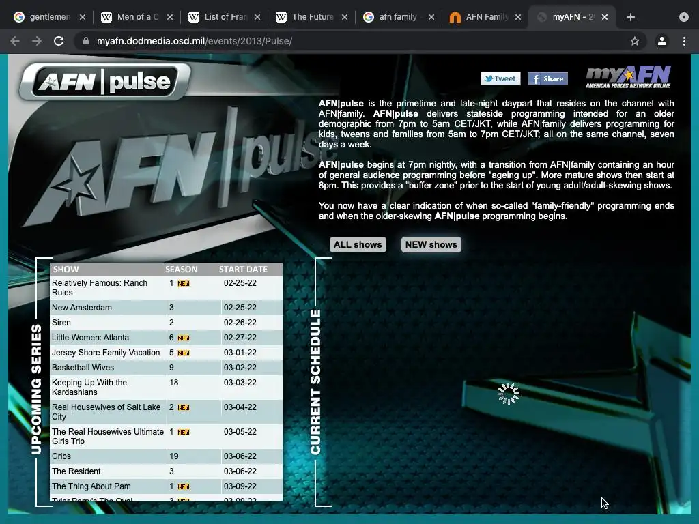Image resolution: width=699 pixels, height=524 pixels.
Task: Click the Facebook Share button
Action: (547, 78)
